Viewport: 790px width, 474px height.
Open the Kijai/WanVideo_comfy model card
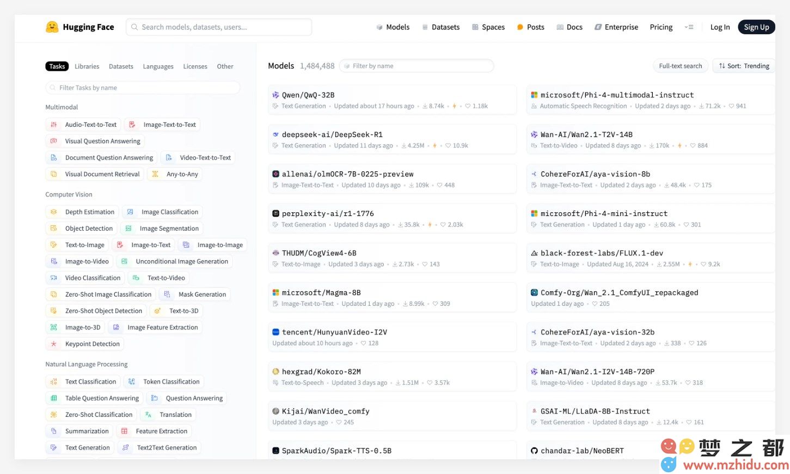[x=392, y=416]
